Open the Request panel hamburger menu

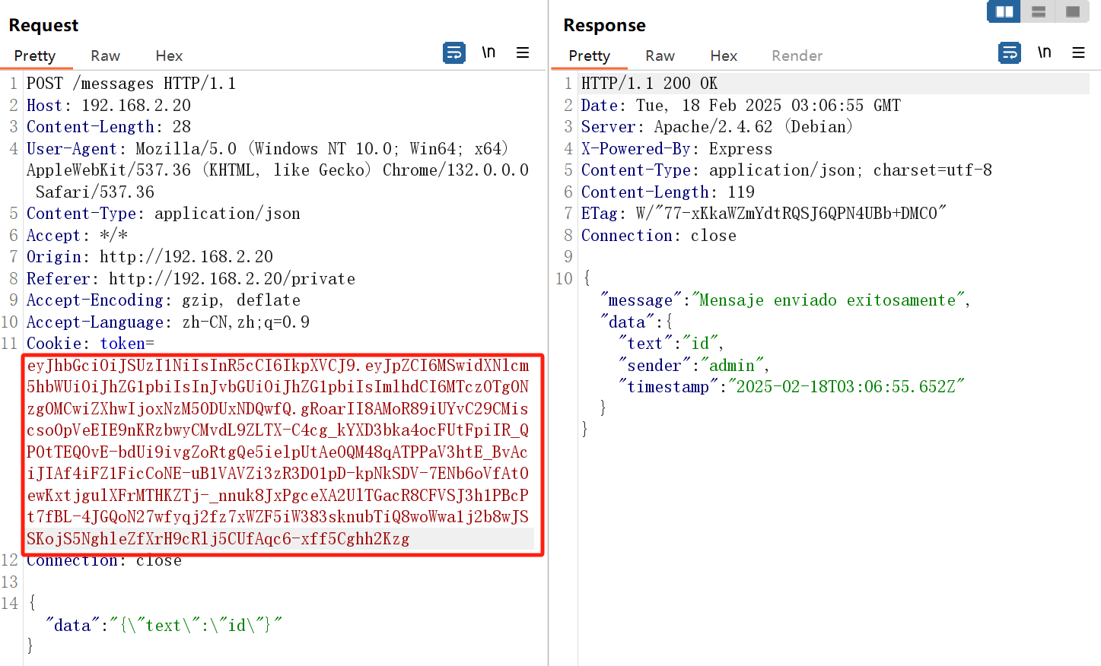click(x=523, y=52)
